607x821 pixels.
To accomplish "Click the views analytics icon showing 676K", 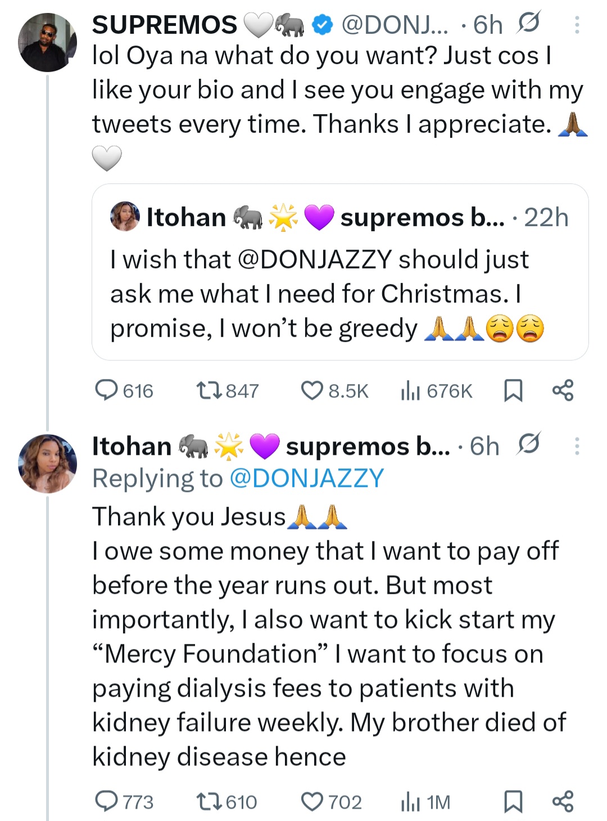I will [x=410, y=391].
